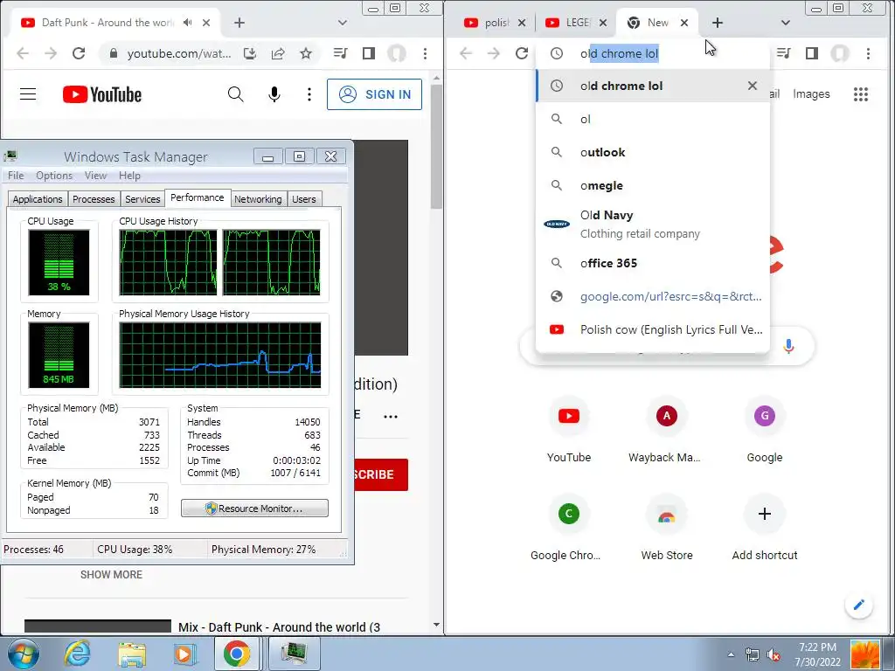Image resolution: width=895 pixels, height=671 pixels.
Task: Open video more actions ellipsis on YouTube
Action: click(391, 417)
